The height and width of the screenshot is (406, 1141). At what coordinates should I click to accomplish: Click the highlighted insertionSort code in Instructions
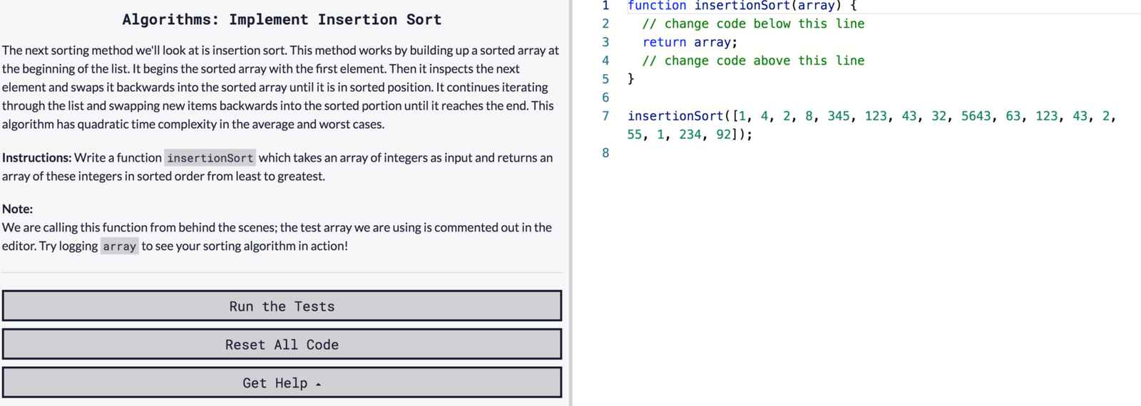(210, 158)
